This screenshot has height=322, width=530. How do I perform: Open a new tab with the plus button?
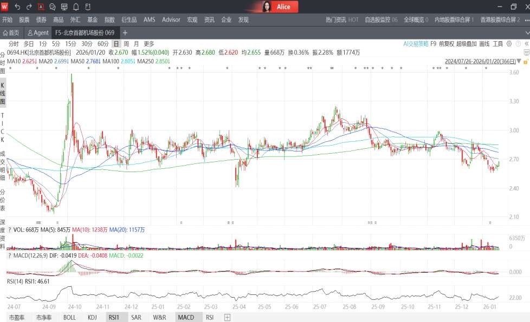pos(125,32)
